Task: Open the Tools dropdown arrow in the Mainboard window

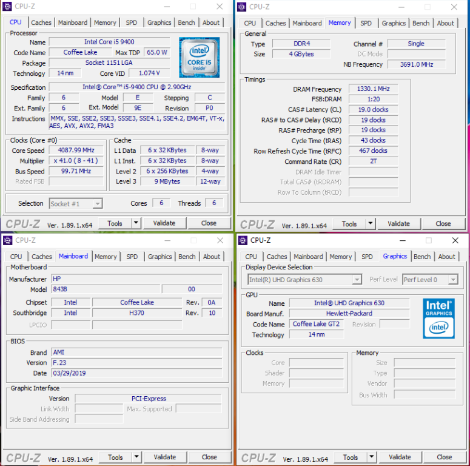Action: (x=136, y=457)
